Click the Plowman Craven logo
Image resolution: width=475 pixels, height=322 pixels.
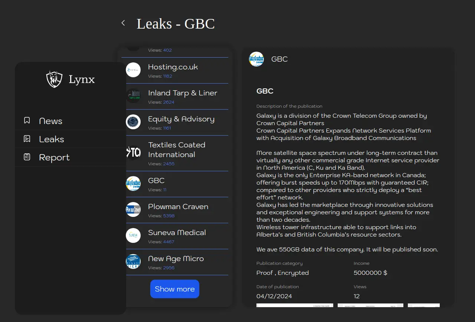[133, 209]
